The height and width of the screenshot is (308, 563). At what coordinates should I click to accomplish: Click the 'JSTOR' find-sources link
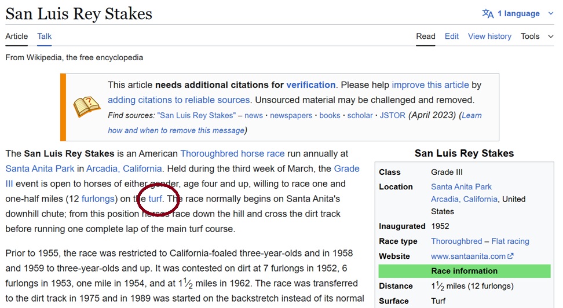[393, 115]
